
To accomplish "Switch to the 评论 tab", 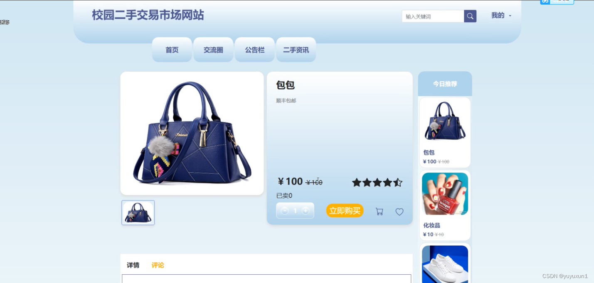I will pyautogui.click(x=158, y=265).
